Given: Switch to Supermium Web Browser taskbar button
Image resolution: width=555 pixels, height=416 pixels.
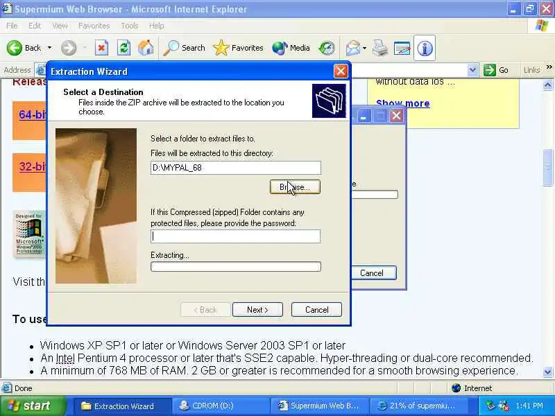Looking at the screenshot, I should [318, 406].
